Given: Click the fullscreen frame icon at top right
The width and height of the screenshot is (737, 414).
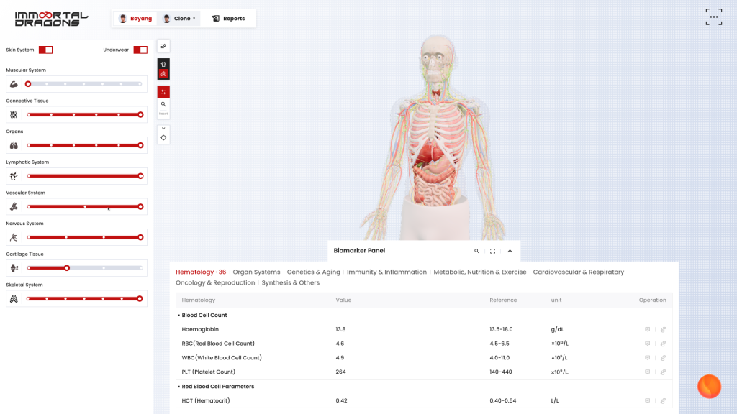Looking at the screenshot, I should pyautogui.click(x=713, y=17).
